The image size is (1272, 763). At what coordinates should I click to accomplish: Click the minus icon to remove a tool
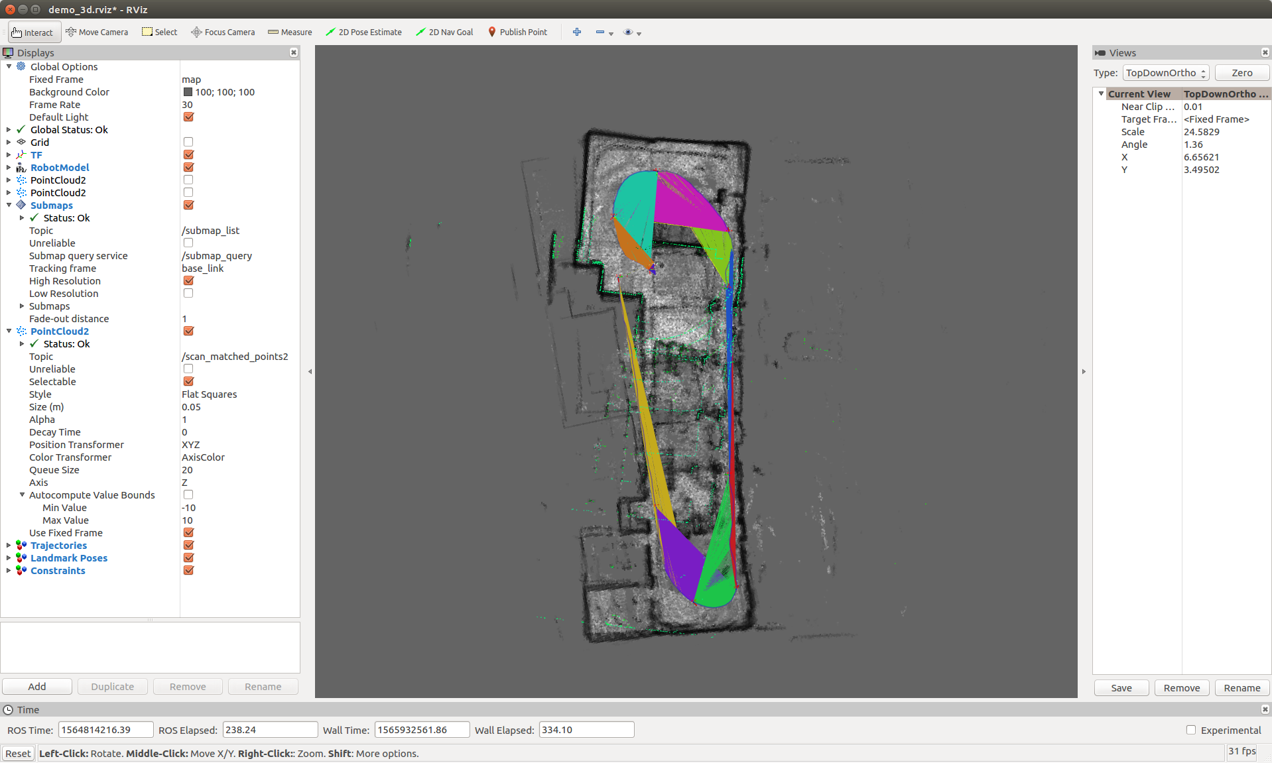(x=599, y=32)
